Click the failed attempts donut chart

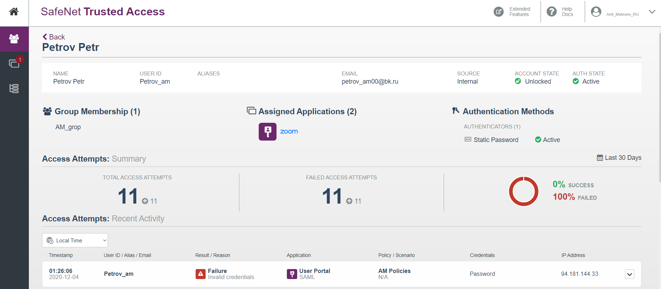[x=523, y=191]
